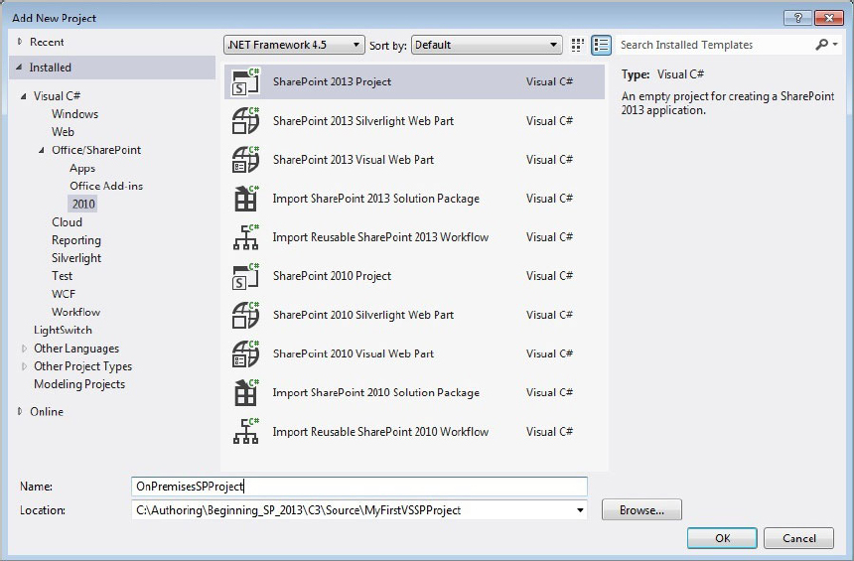Click the SharePoint 2013 Silverlight Web Part icon
854x561 pixels.
click(x=245, y=121)
